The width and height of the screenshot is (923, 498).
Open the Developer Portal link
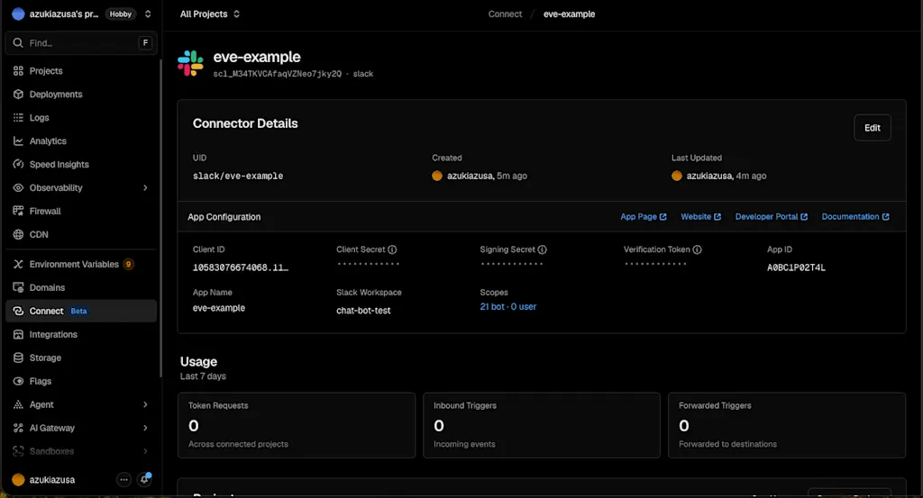point(772,217)
